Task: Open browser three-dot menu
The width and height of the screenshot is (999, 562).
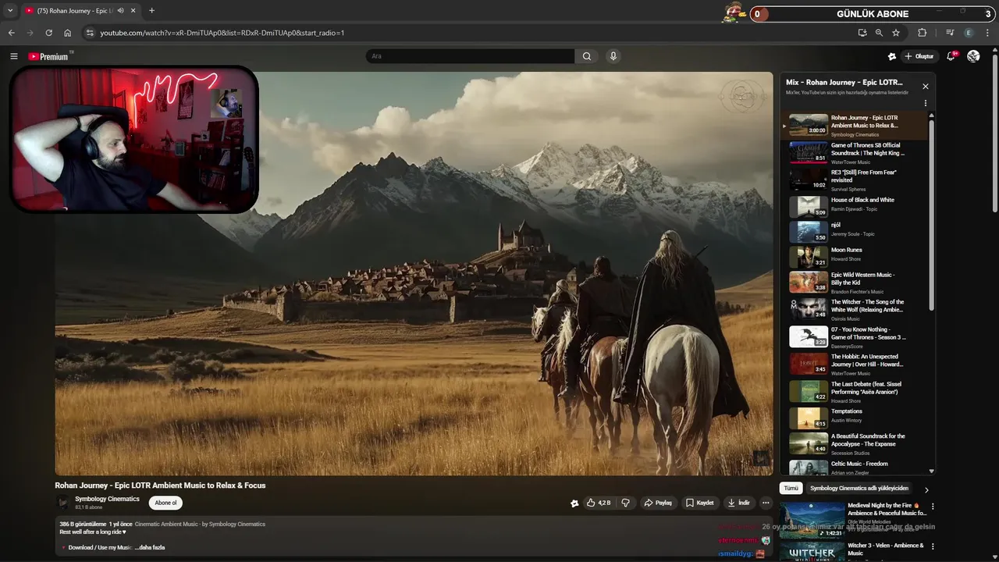Action: [988, 33]
